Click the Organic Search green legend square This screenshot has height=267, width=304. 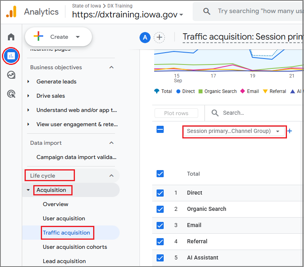(201, 91)
